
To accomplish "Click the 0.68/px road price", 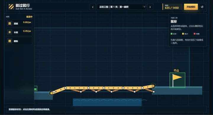I will point(27,22).
